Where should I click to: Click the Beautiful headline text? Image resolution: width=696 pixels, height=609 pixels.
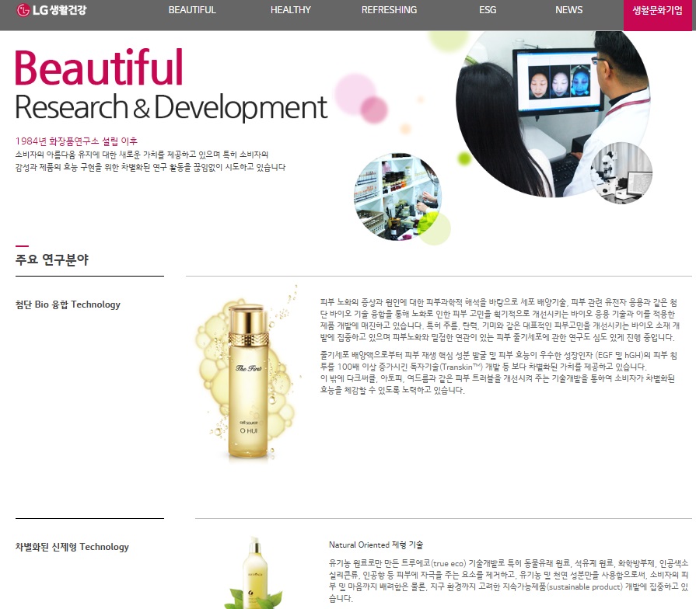(99, 68)
